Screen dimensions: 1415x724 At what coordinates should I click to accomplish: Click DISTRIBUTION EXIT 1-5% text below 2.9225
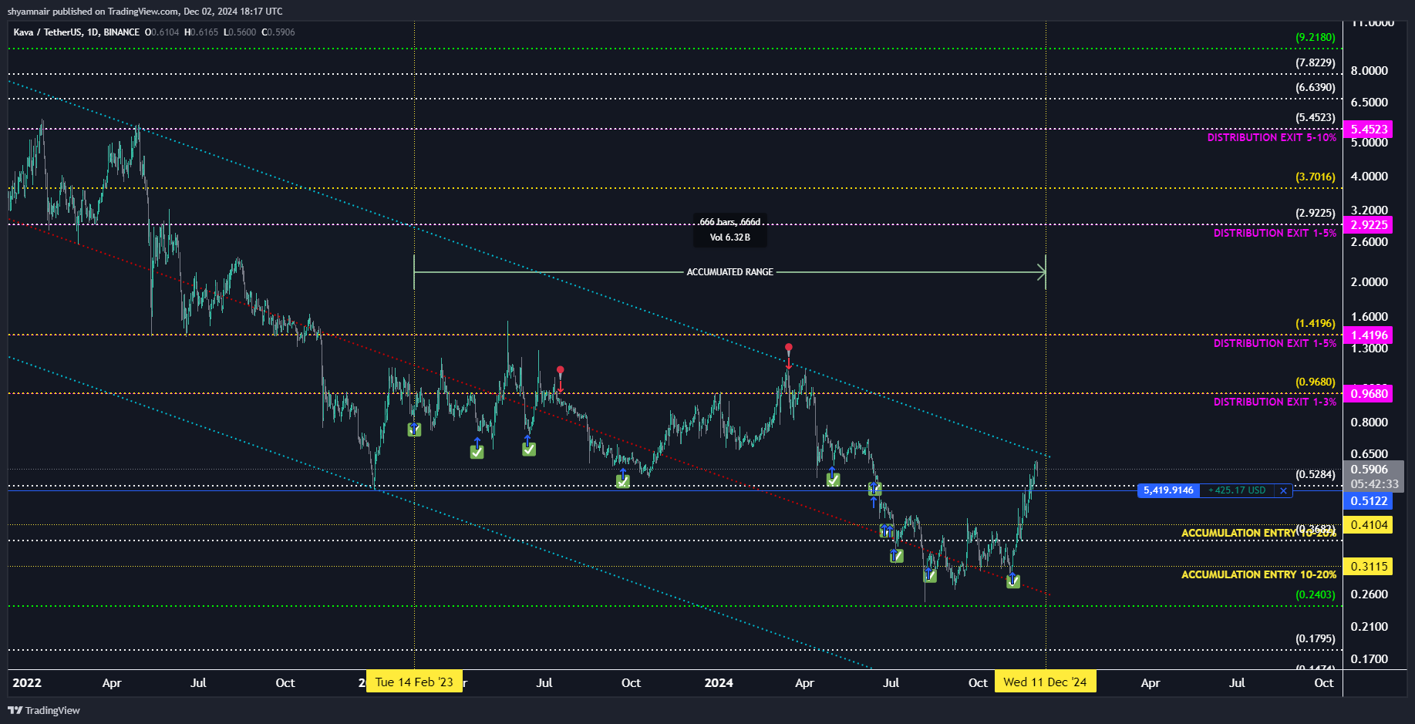[x=1275, y=234]
